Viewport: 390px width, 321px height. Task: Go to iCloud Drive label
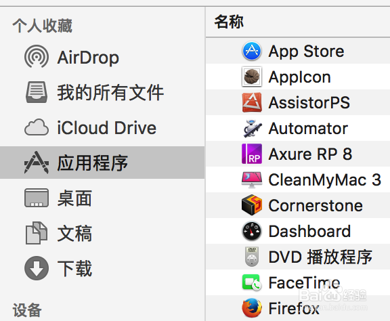(107, 127)
